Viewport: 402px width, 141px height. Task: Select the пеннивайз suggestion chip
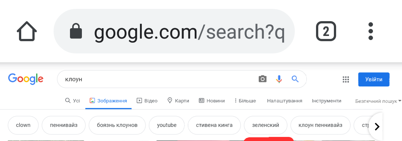tap(64, 125)
